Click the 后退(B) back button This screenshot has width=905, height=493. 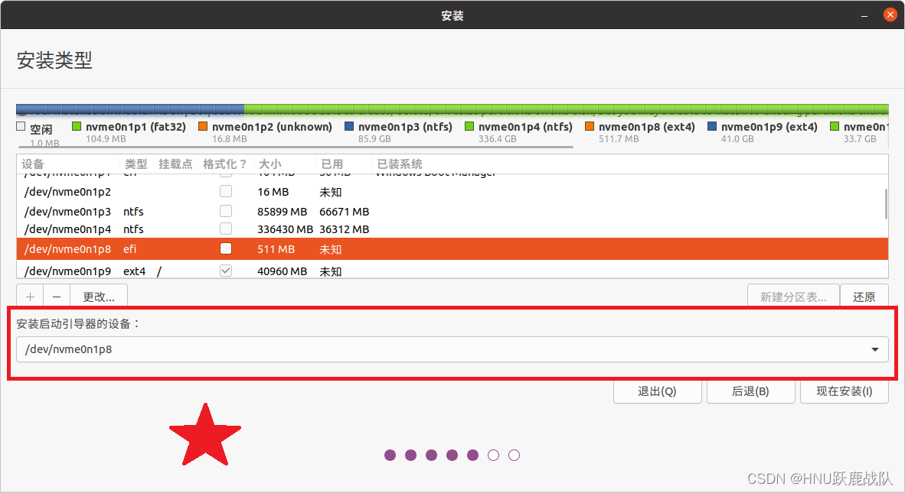pyautogui.click(x=750, y=391)
